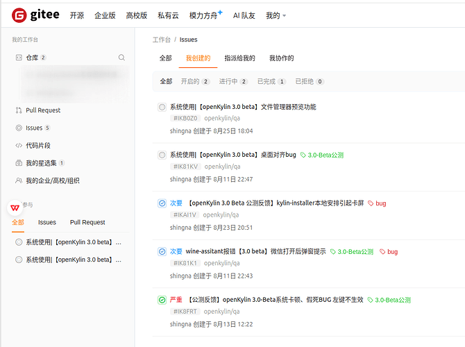
Task: Open 代码片段 in left sidebar
Action: [38, 145]
